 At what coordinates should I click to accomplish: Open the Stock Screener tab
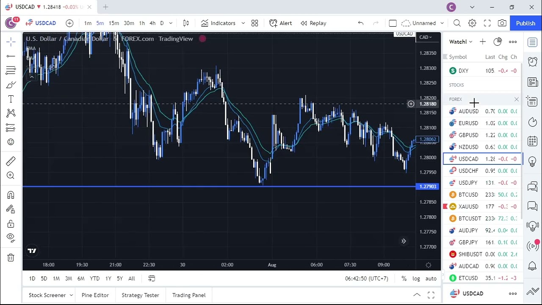[x=47, y=295]
